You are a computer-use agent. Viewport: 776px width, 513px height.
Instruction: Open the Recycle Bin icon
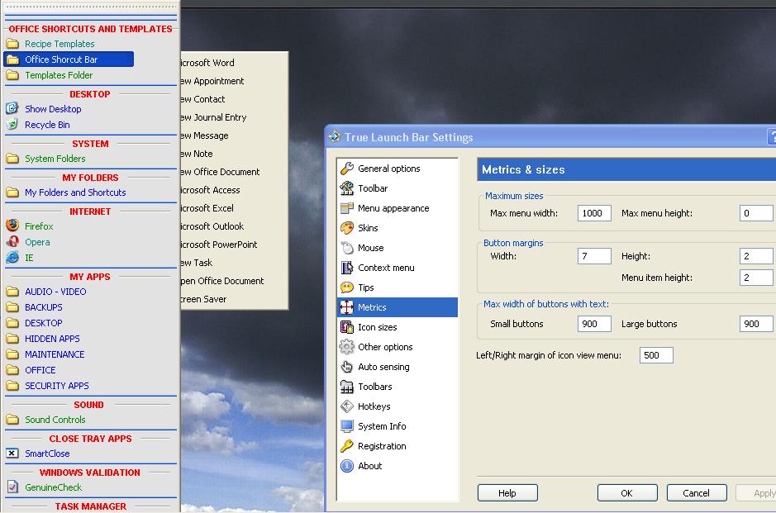tap(12, 125)
